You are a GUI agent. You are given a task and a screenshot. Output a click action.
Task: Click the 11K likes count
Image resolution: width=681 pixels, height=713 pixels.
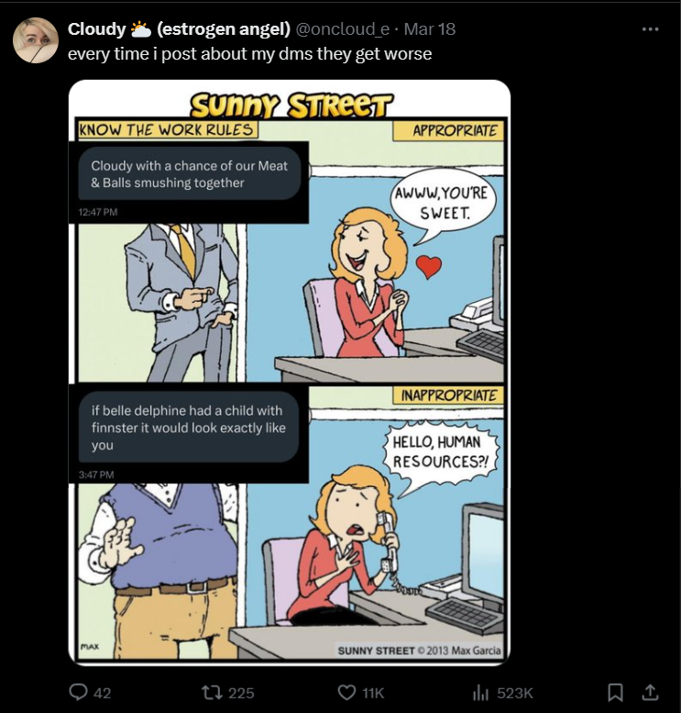tap(373, 693)
